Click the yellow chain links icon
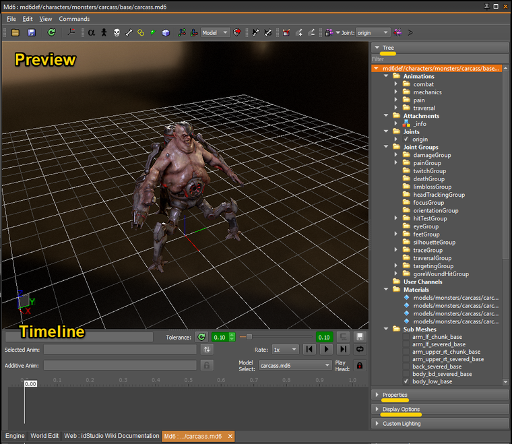Viewport: 512px width, 444px height. pyautogui.click(x=141, y=32)
